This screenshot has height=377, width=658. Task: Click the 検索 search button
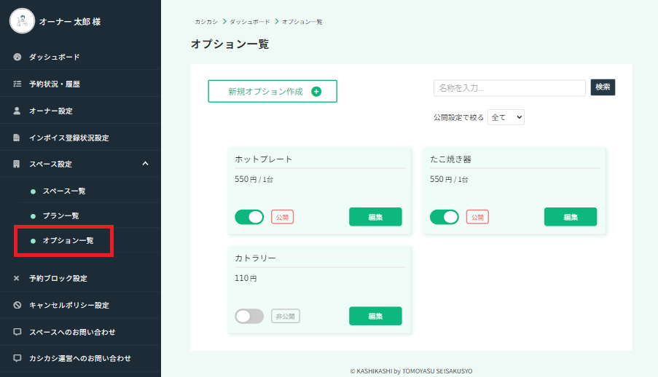tap(603, 87)
